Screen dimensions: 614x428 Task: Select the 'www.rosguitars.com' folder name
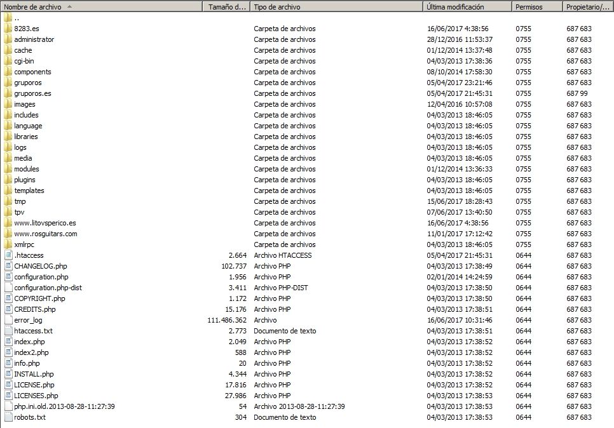(45, 234)
